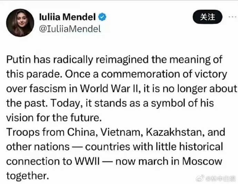
Task: Click the Iuliia Mendel display name
Action: coord(67,17)
